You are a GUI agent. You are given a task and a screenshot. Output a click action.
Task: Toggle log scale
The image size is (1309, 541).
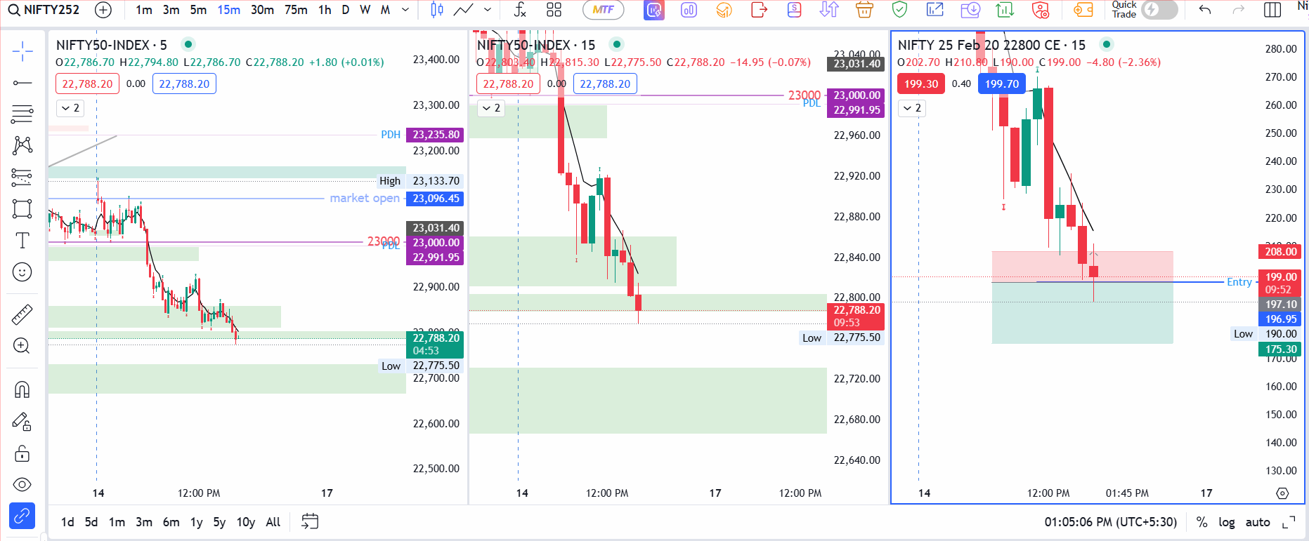click(1227, 522)
